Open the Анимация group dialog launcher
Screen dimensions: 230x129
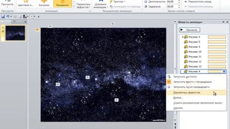[x=89, y=11]
